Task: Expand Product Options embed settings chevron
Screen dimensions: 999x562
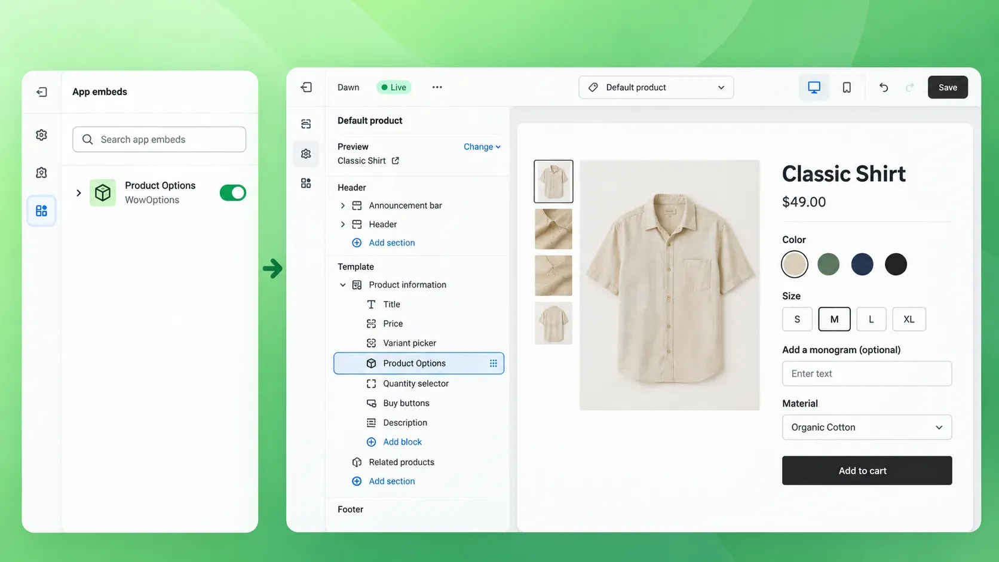Action: 78,192
